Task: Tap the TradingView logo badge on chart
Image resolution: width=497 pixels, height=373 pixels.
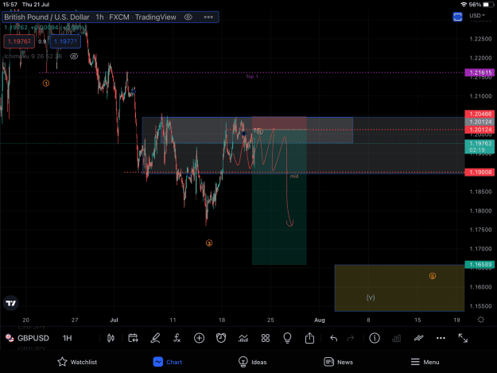Action: point(11,303)
